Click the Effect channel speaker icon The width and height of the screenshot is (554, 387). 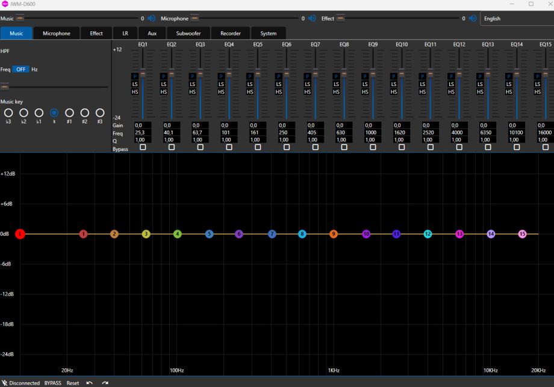(472, 19)
